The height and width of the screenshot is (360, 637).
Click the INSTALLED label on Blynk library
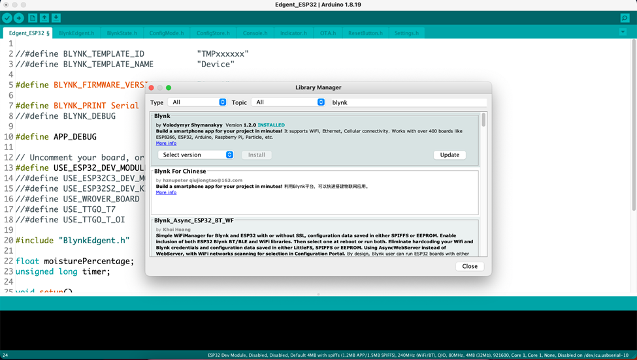(271, 125)
